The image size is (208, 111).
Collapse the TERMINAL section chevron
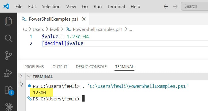pos(29,77)
